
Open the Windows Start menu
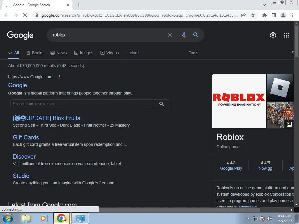7,218
